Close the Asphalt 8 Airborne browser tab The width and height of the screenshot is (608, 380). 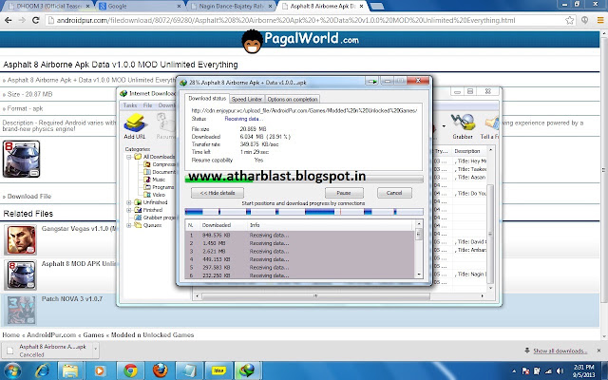point(361,7)
